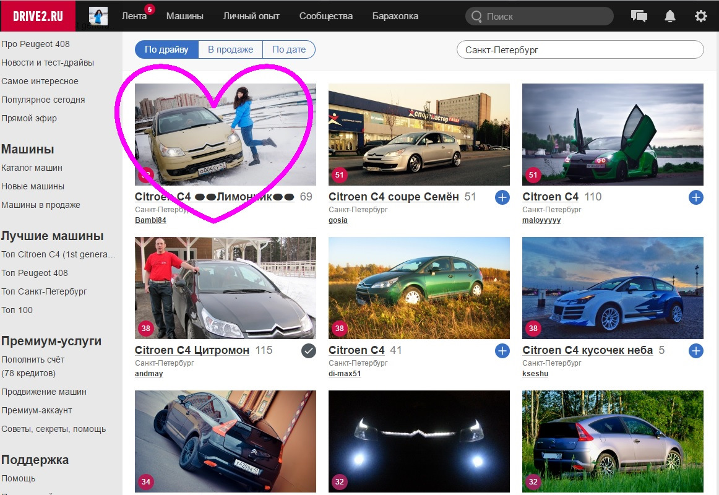The image size is (719, 495).
Task: Open the Барахолка menu item
Action: pyautogui.click(x=395, y=16)
